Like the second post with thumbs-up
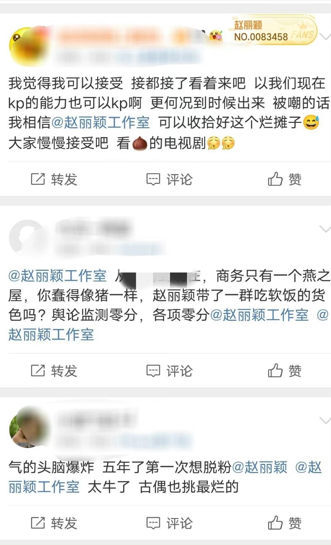331x545 pixels. [x=285, y=371]
